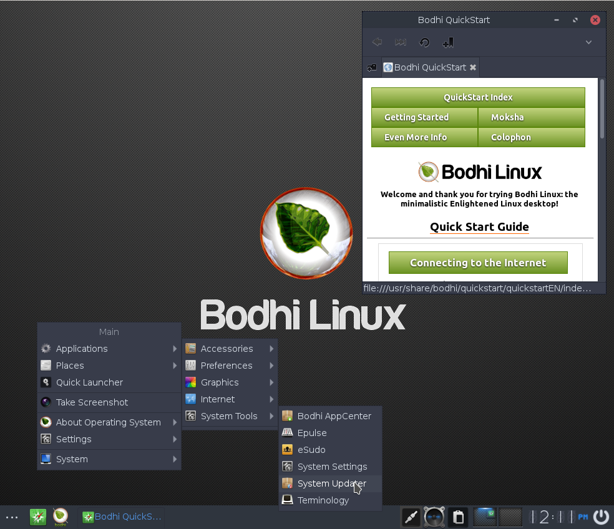Viewport: 614px width, 529px height.
Task: Open the Accessories category
Action: [x=230, y=349]
